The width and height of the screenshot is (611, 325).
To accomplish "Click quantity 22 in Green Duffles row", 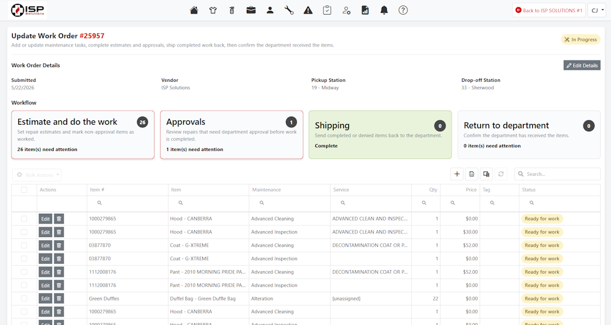I will (435, 299).
